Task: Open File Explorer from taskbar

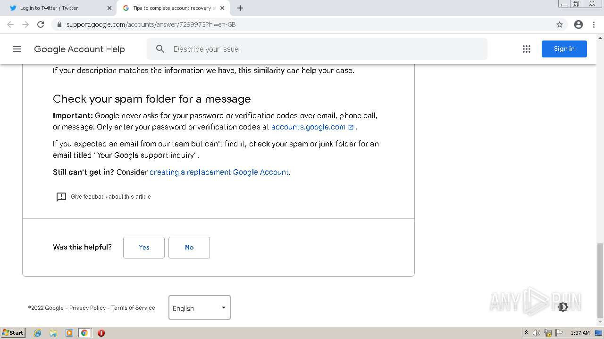Action: point(53,333)
